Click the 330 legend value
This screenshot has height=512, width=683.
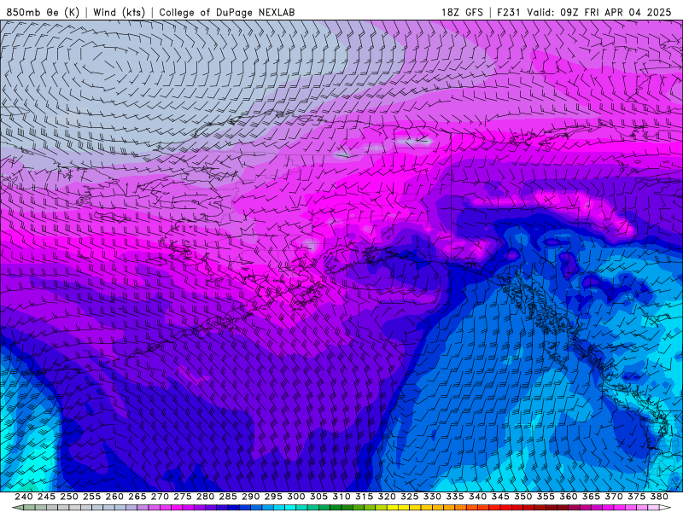click(x=432, y=497)
